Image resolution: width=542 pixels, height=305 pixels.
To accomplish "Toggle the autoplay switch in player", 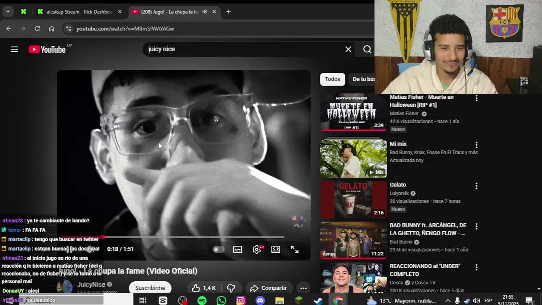I will 218,250.
